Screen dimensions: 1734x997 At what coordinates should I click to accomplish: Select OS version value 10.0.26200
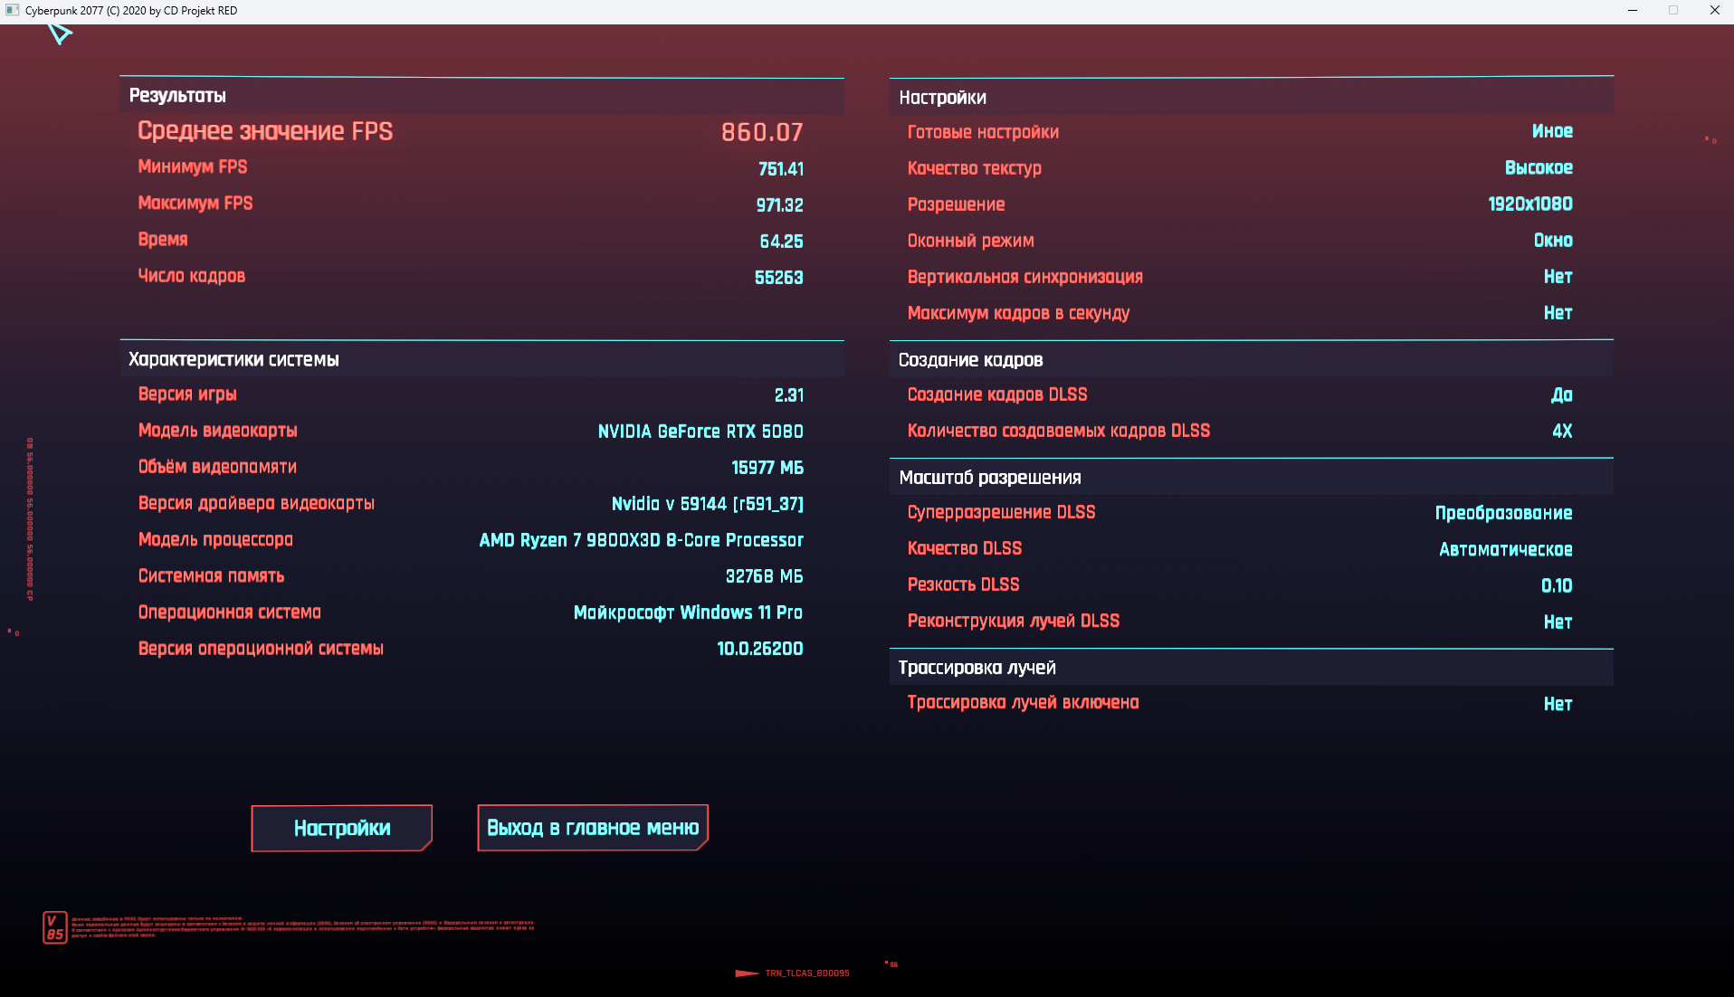click(x=760, y=649)
